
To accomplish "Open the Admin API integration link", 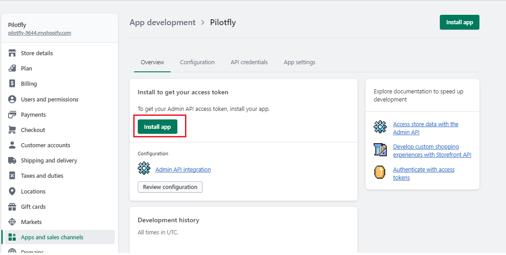I will click(183, 169).
